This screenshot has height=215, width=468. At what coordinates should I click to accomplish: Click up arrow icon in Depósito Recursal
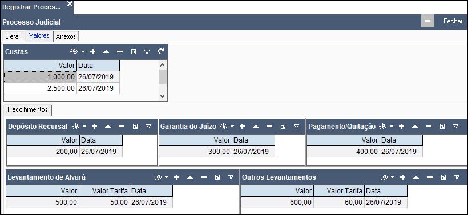coord(108,127)
